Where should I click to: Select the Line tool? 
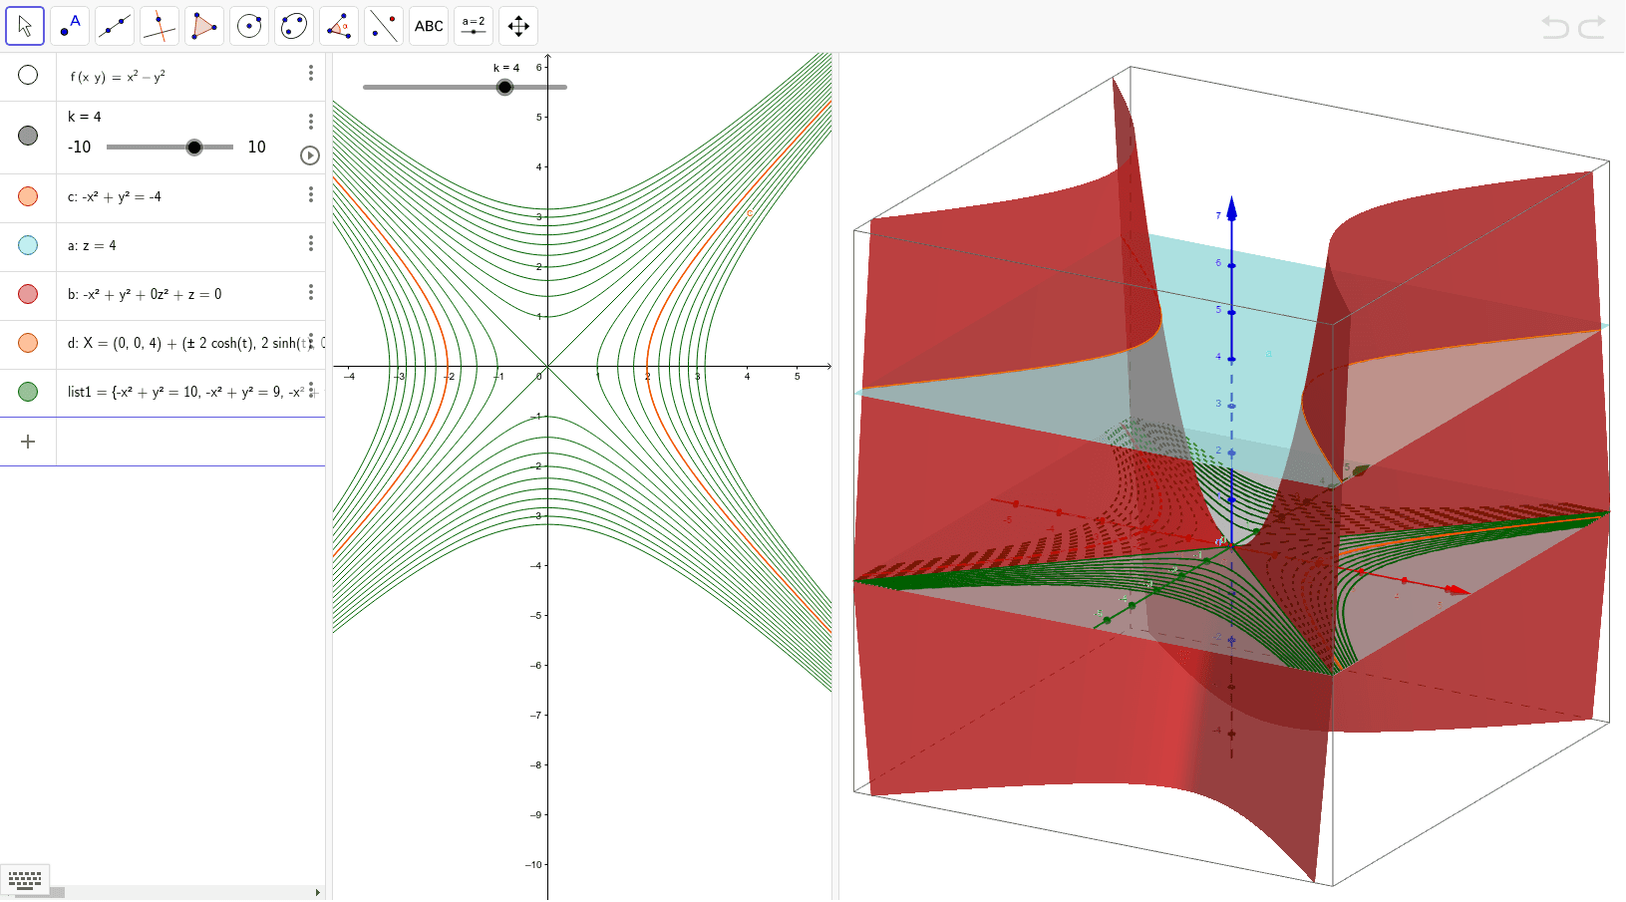coord(114,25)
